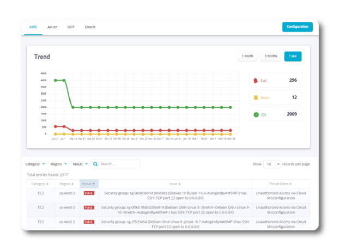Click the Warn count 12
This screenshot has height=250, width=340.
[294, 97]
